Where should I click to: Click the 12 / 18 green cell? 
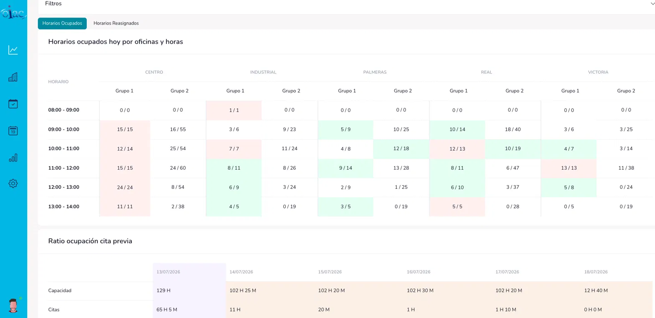(x=401, y=149)
